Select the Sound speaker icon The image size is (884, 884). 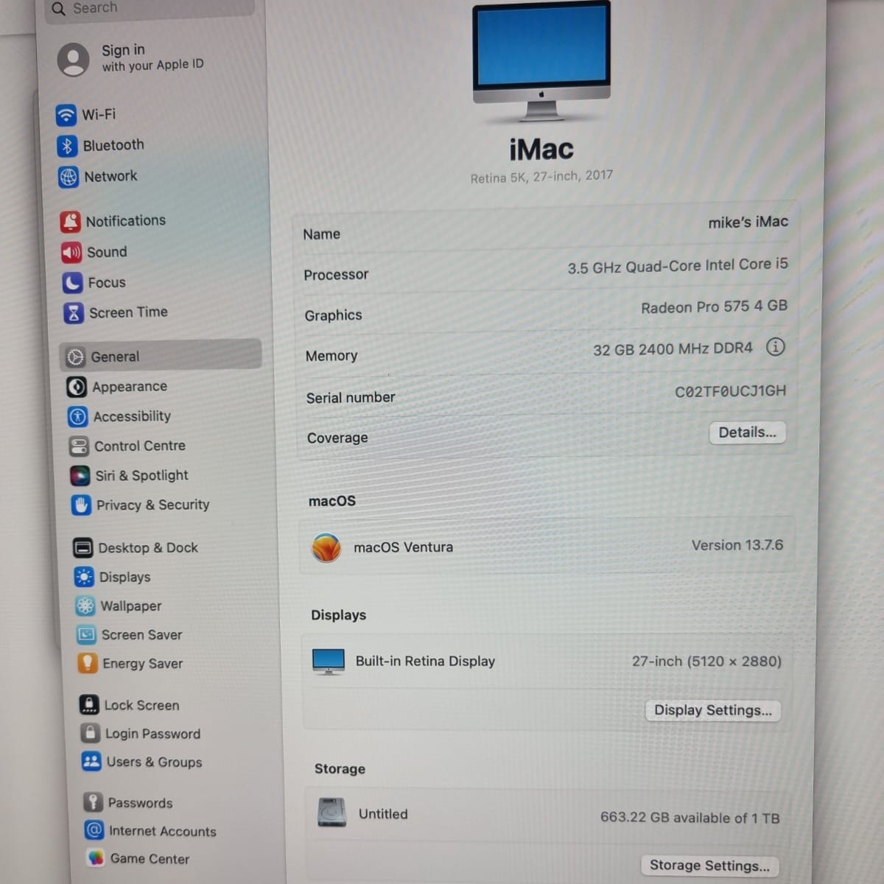click(x=71, y=253)
